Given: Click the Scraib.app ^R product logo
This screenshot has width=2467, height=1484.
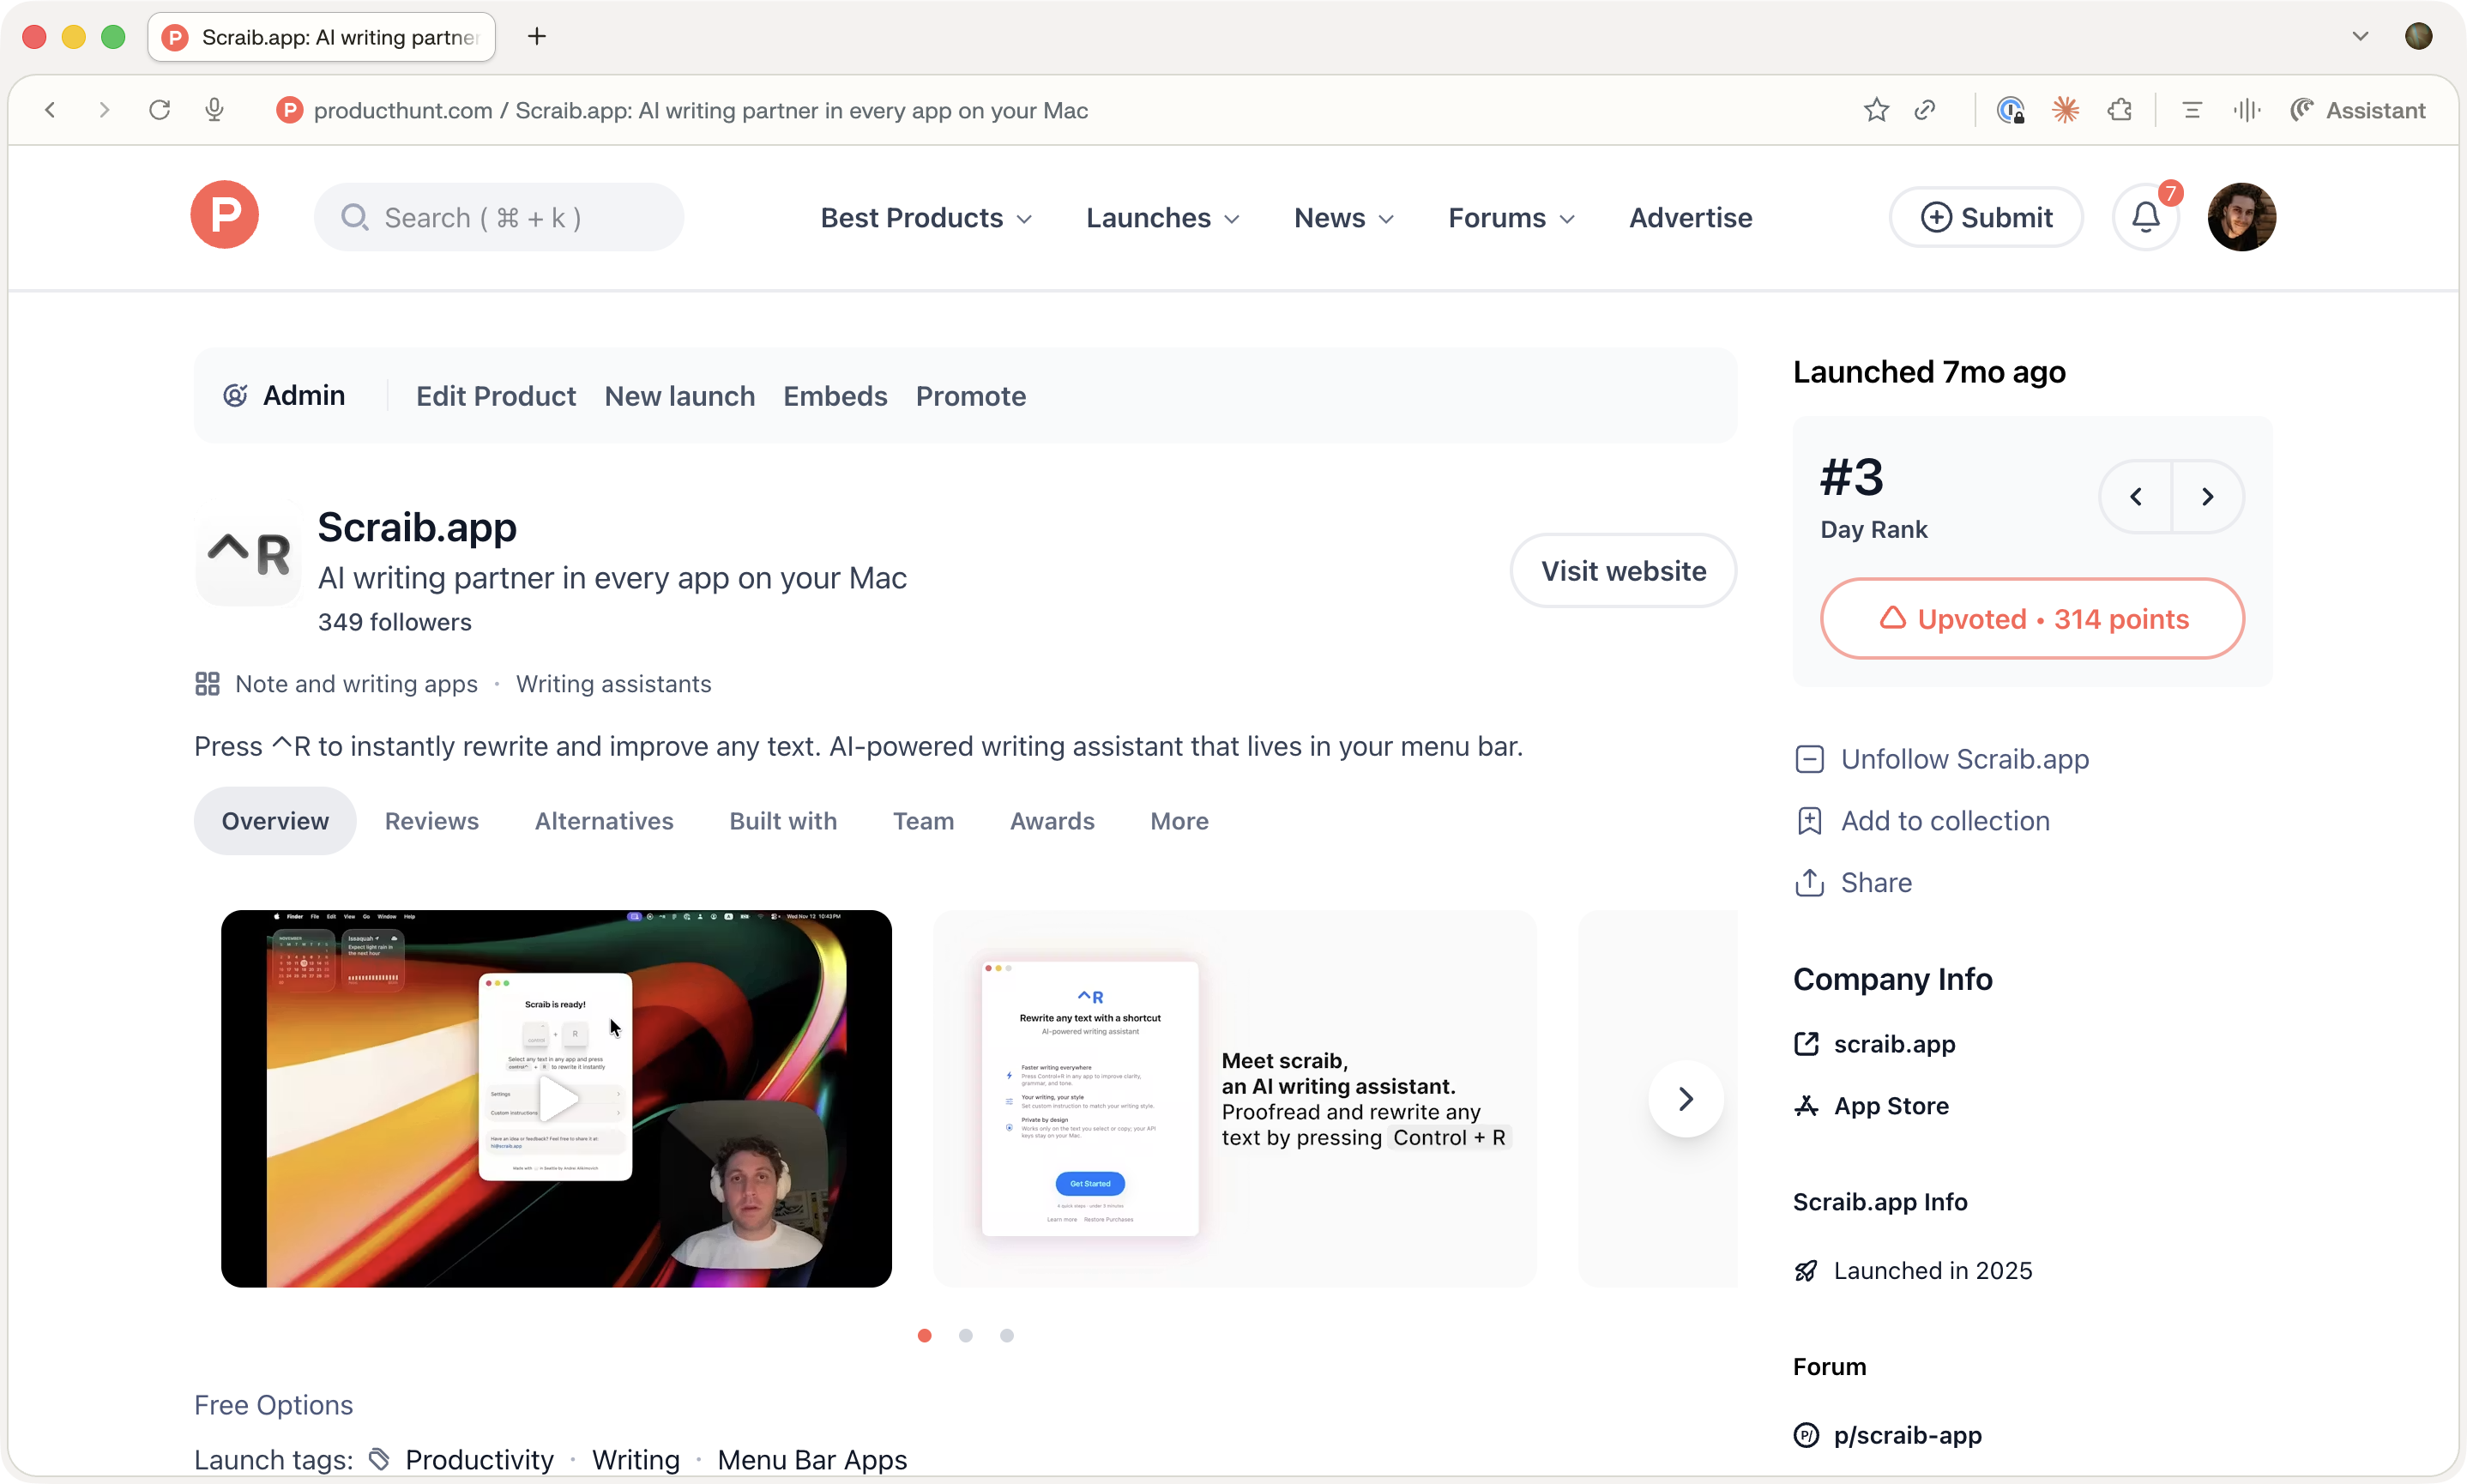Looking at the screenshot, I should tap(248, 553).
